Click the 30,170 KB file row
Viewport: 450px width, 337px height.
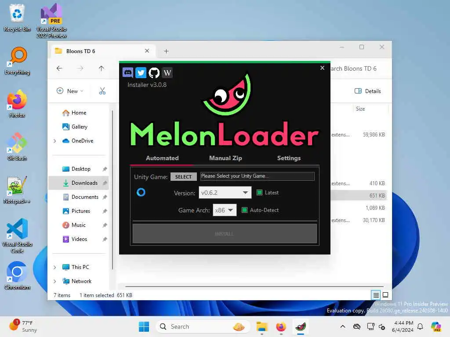click(359, 220)
